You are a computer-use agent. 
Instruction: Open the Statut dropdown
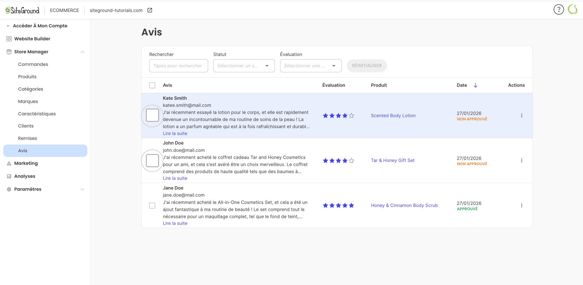[x=244, y=66]
